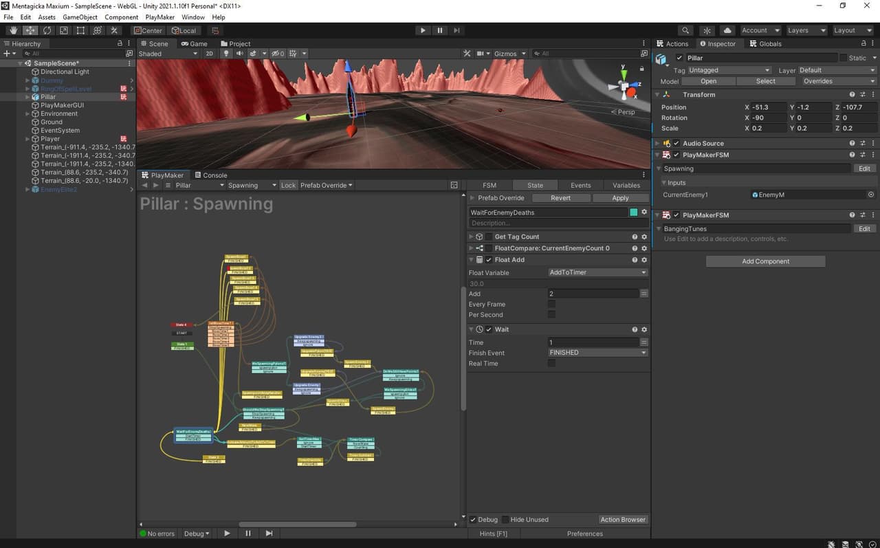
Task: Click the editor Play button
Action: [423, 30]
